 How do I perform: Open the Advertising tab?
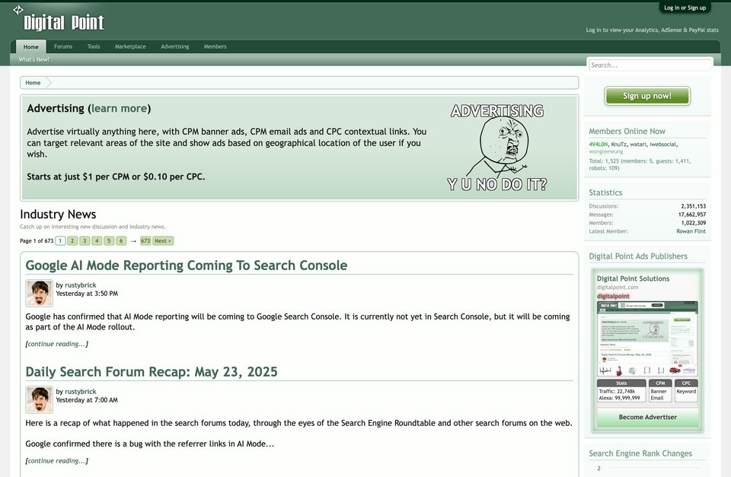tap(175, 46)
